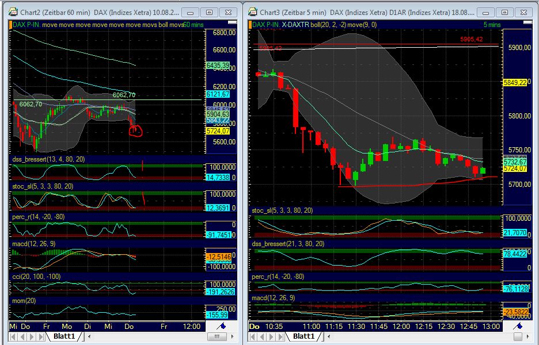Click the 5 mins label in Chart3

pos(492,25)
